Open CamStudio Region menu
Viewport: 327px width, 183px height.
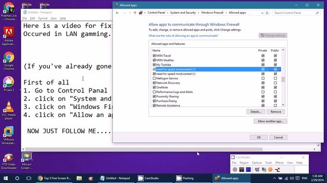pos(244,163)
